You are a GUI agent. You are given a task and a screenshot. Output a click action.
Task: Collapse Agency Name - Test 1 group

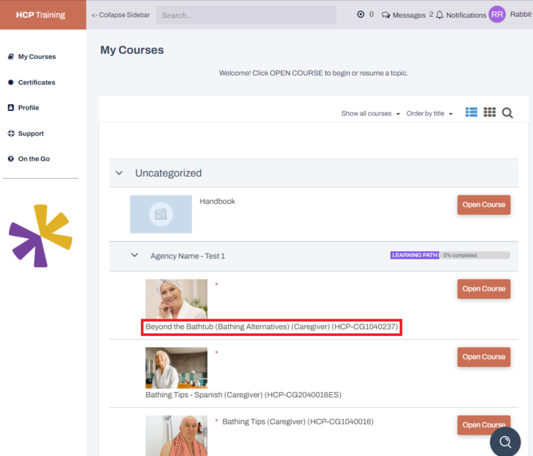135,255
